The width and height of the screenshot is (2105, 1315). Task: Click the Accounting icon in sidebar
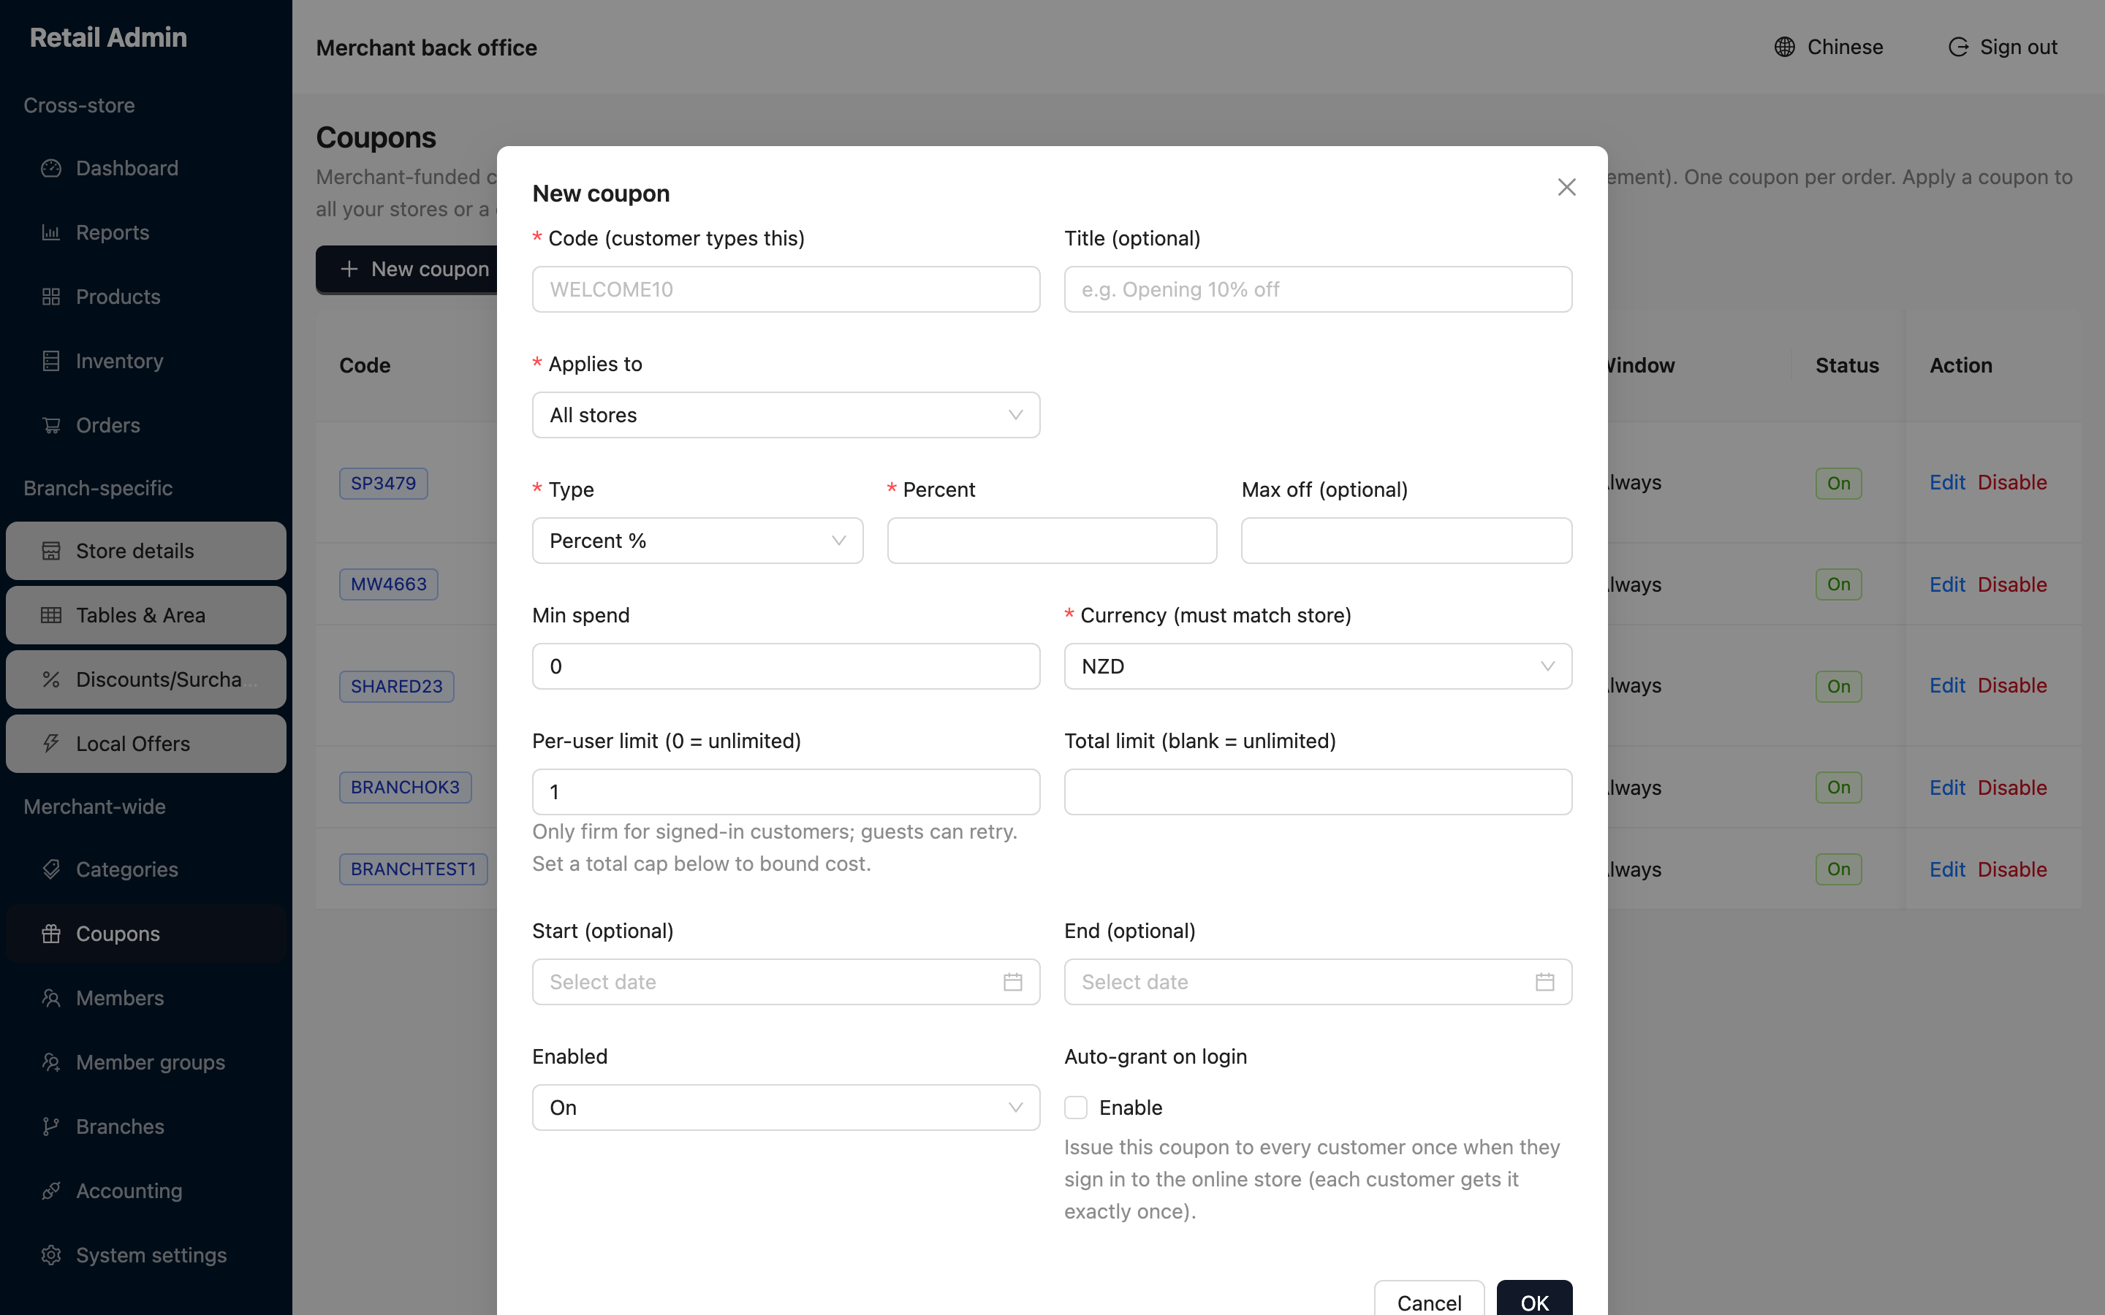pyautogui.click(x=51, y=1191)
